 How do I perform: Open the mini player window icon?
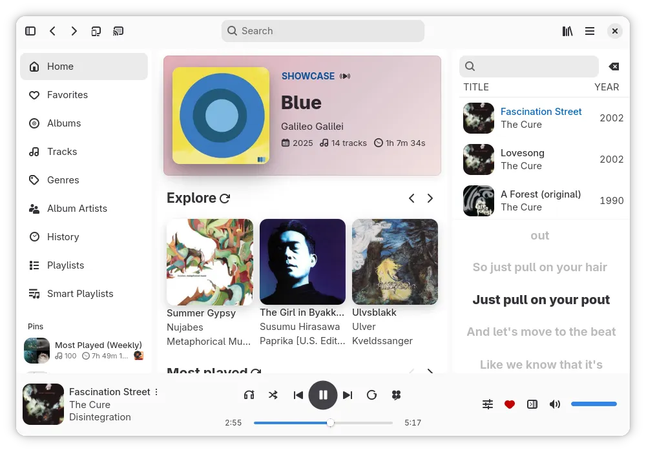96,31
